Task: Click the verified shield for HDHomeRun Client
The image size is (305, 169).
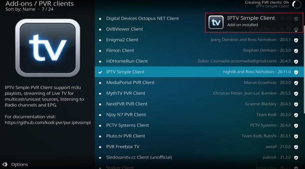Action: (x=296, y=61)
